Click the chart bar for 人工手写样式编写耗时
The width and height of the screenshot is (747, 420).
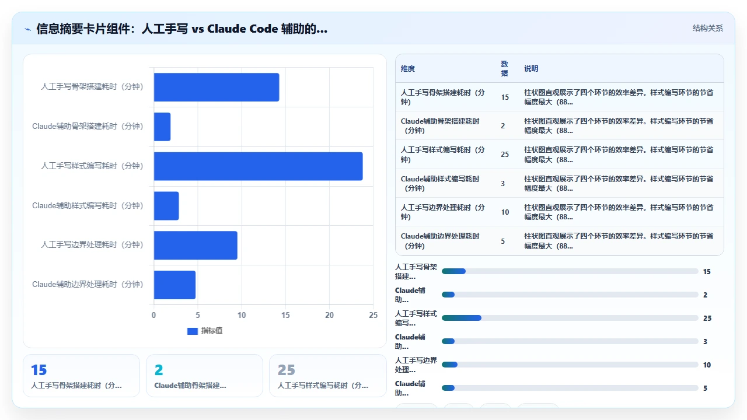(259, 166)
